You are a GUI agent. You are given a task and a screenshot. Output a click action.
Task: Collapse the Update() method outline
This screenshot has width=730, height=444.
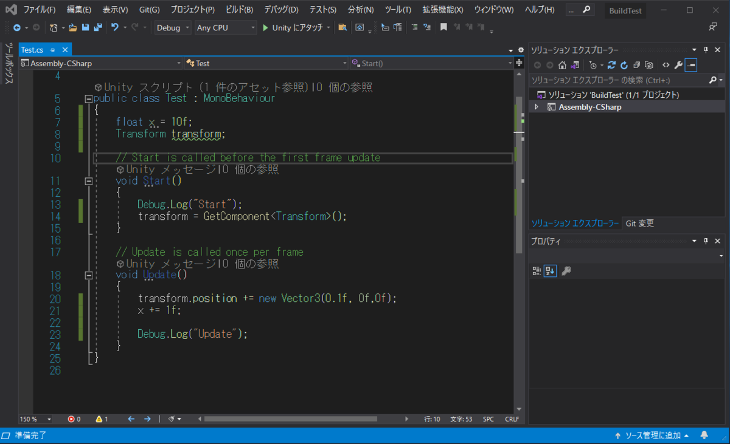click(x=89, y=275)
